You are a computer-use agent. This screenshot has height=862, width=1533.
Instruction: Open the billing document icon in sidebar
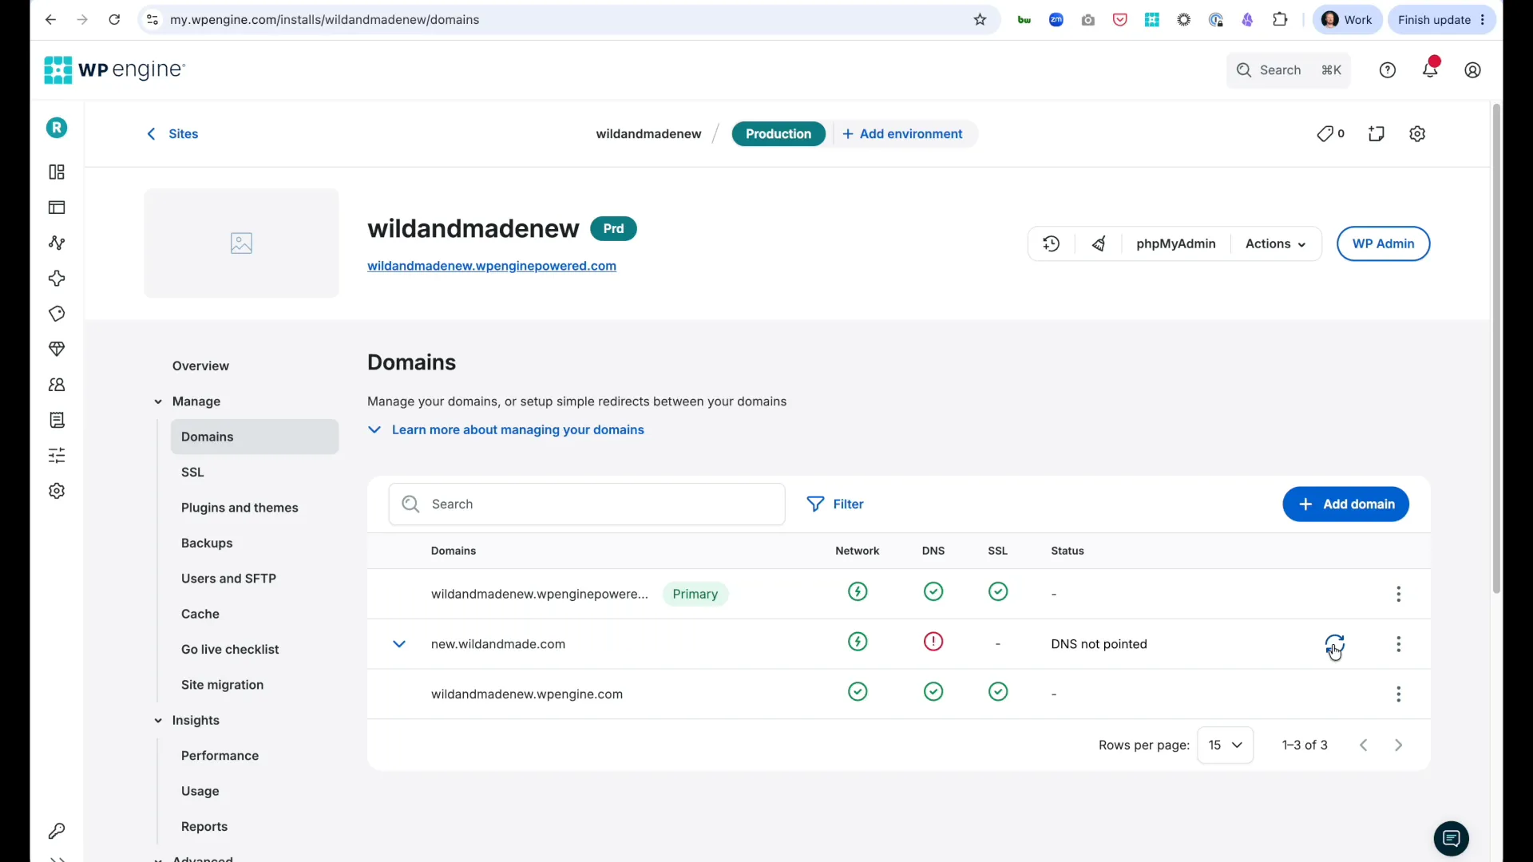[57, 421]
